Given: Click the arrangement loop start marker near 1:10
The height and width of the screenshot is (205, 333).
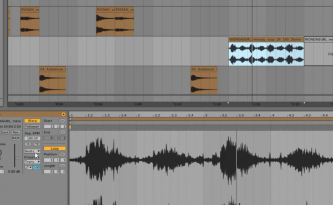Looking at the screenshot, I should pyautogui.click(x=228, y=103).
